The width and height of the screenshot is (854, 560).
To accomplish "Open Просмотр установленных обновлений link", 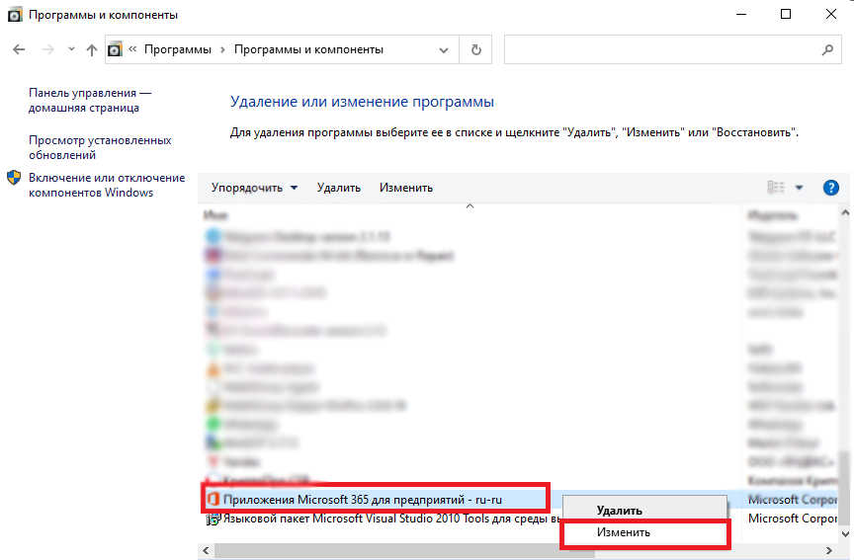I will point(99,147).
